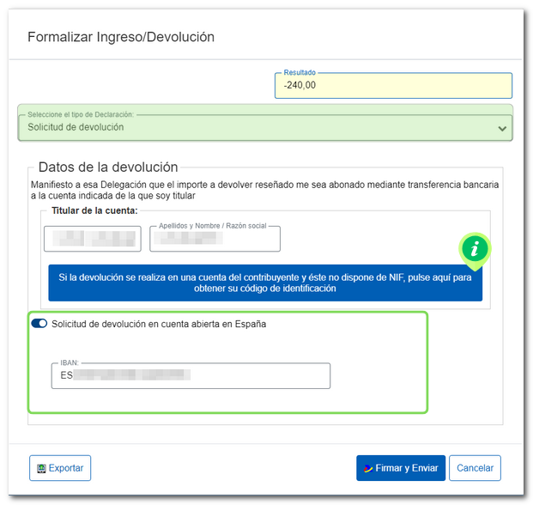Click the green information icon

click(475, 249)
